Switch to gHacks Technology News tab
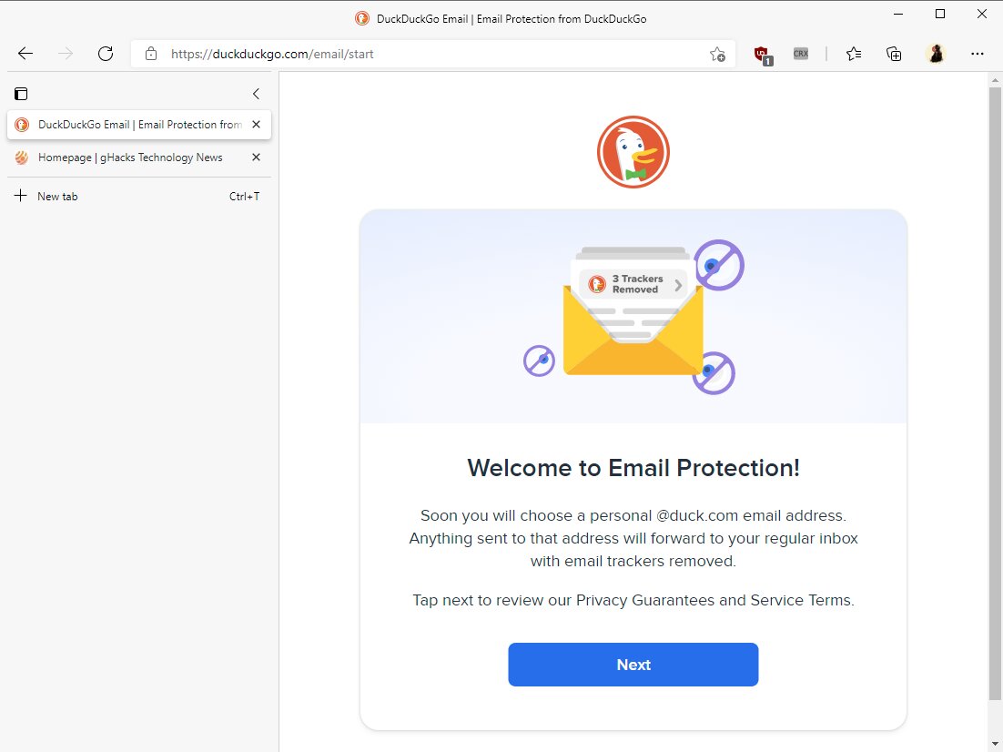This screenshot has height=752, width=1003. pos(130,158)
